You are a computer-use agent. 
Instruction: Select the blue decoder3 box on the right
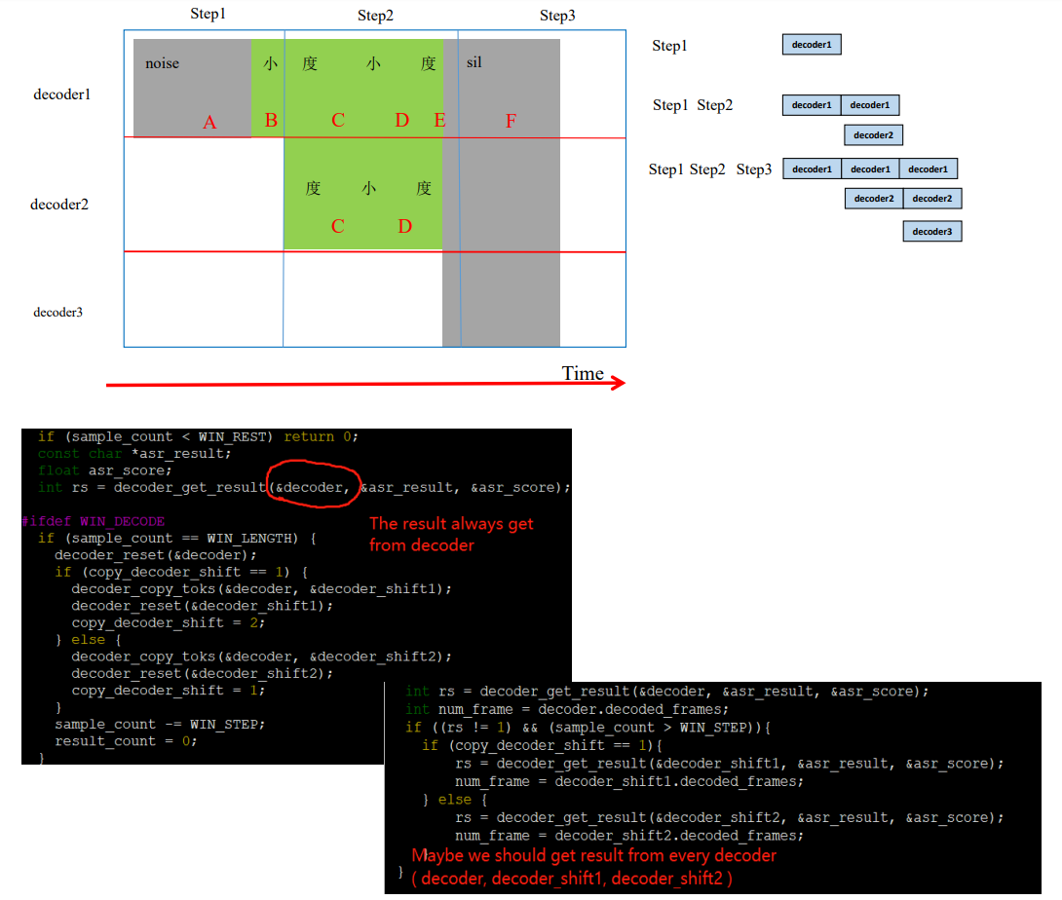931,232
